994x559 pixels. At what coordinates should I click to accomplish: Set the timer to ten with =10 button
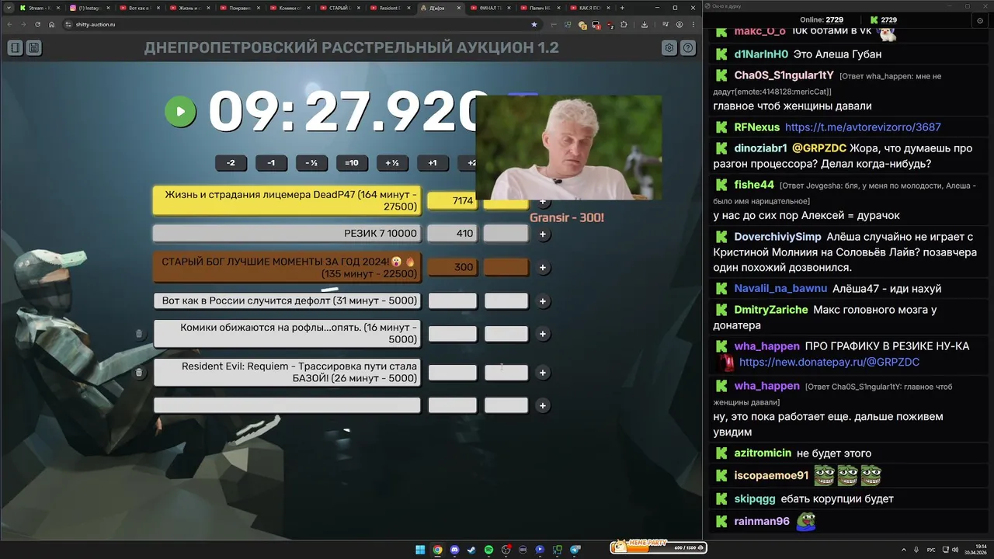pos(352,163)
